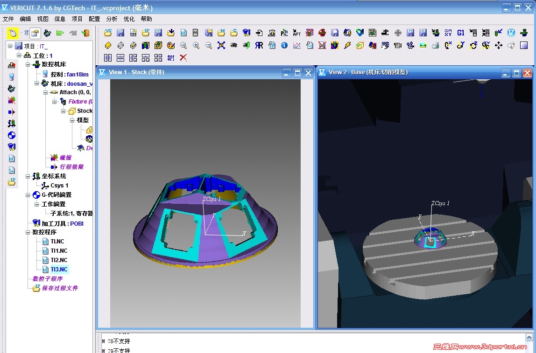Click Save VC project floppy icon

point(120,33)
